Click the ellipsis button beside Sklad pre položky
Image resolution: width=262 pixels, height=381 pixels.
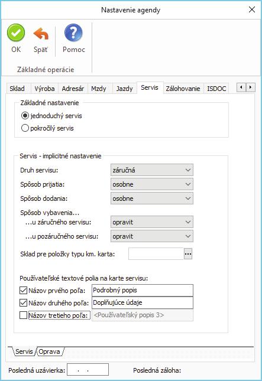(188, 254)
